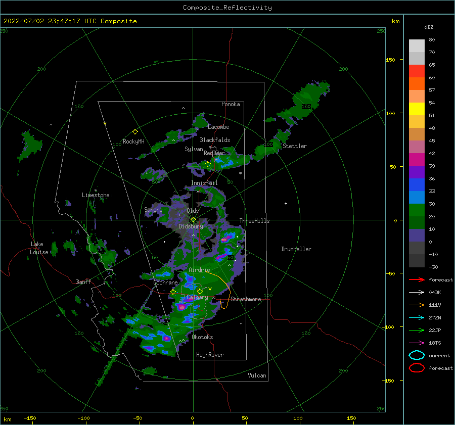Select yellow diamond marker at radar center

pyautogui.click(x=193, y=220)
